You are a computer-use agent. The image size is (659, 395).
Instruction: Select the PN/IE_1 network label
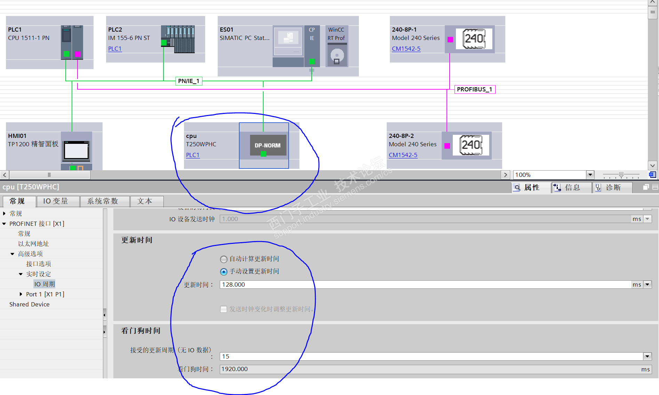[188, 81]
